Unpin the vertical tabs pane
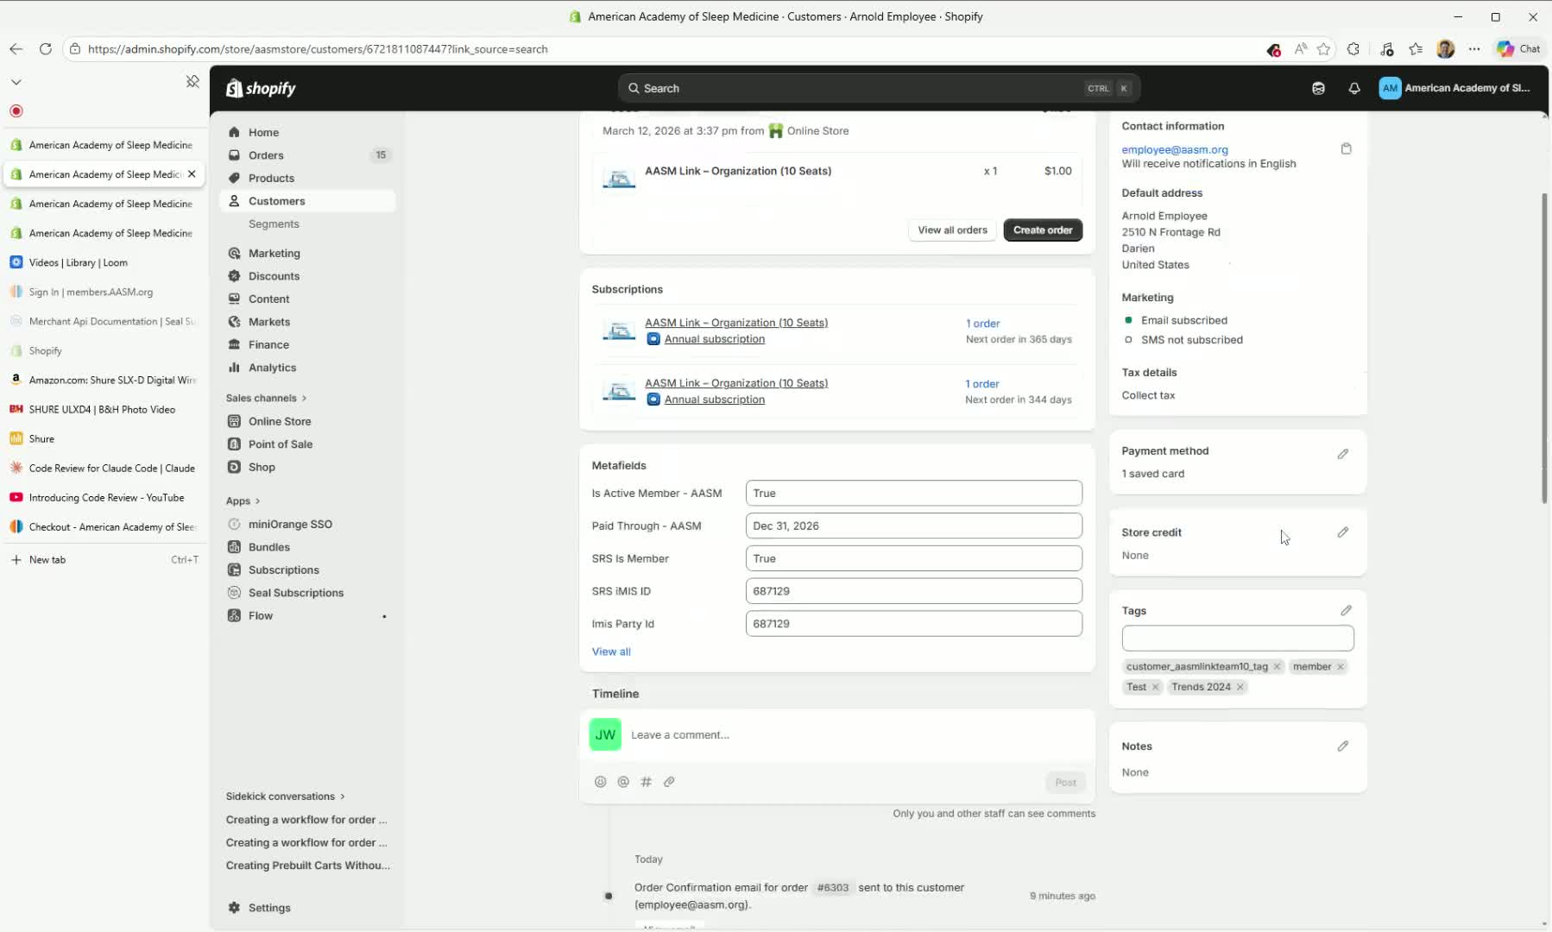The height and width of the screenshot is (932, 1552). (192, 82)
